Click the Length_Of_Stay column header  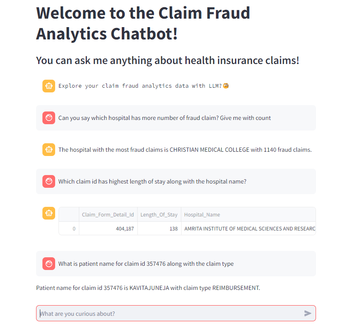[x=159, y=214]
